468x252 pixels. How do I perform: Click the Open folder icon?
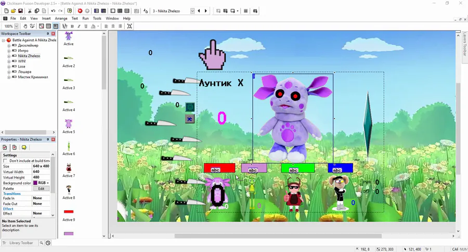click(x=13, y=11)
